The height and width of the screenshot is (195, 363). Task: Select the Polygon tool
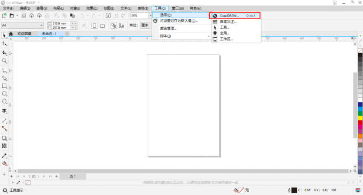[4, 101]
